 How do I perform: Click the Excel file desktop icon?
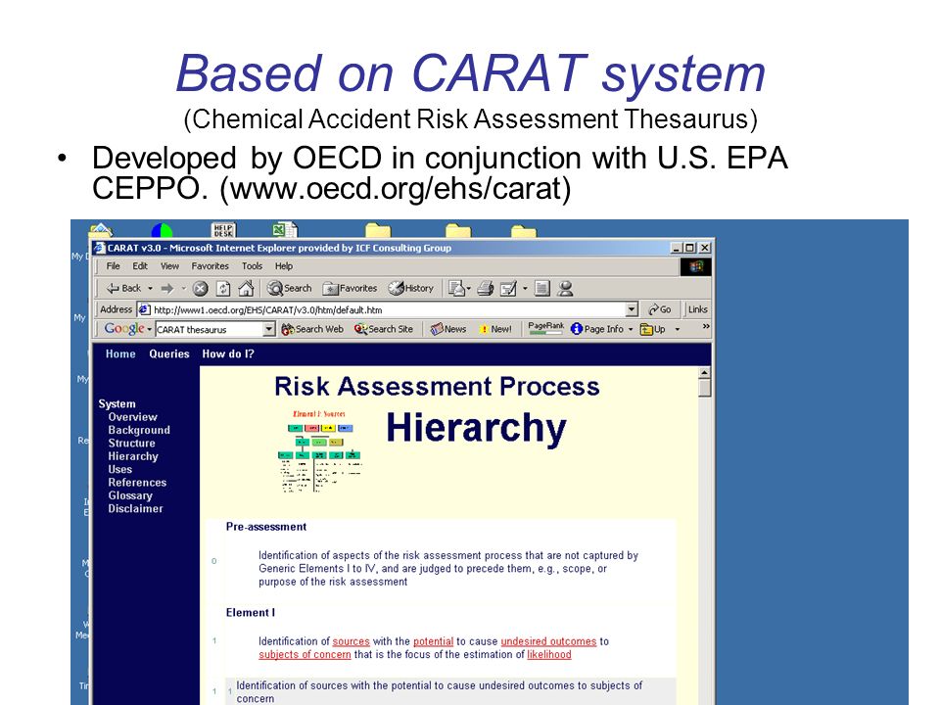(x=285, y=230)
